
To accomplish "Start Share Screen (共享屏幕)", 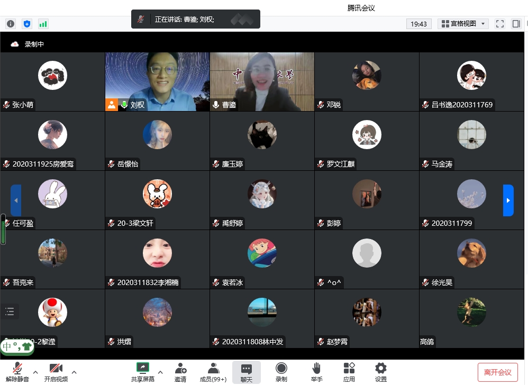I will tap(143, 372).
